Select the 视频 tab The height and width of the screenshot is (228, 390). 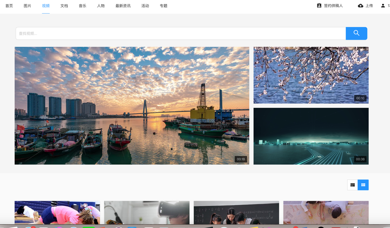click(x=46, y=6)
